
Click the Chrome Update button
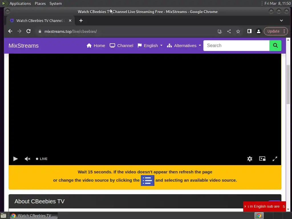click(273, 31)
